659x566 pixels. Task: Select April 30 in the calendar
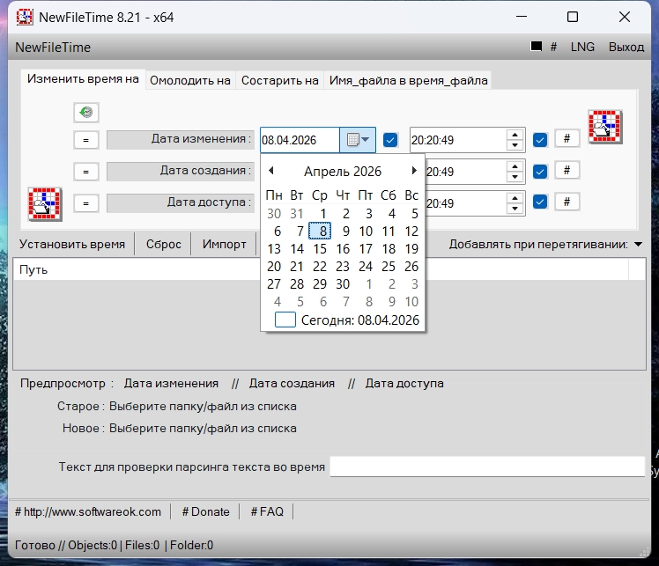(343, 283)
